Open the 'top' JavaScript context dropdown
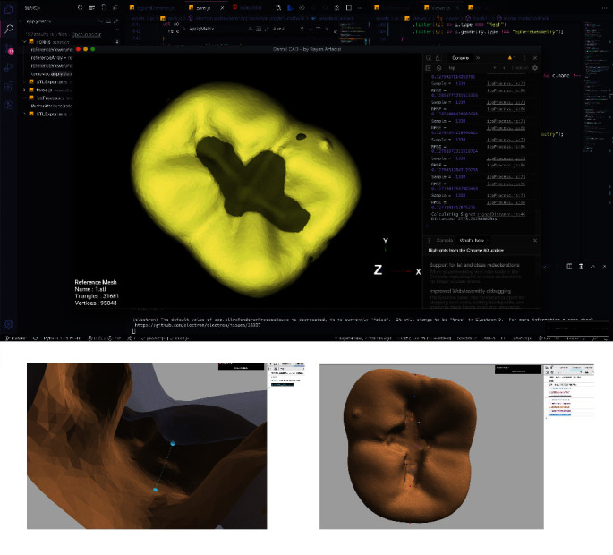The image size is (613, 555). [x=473, y=68]
